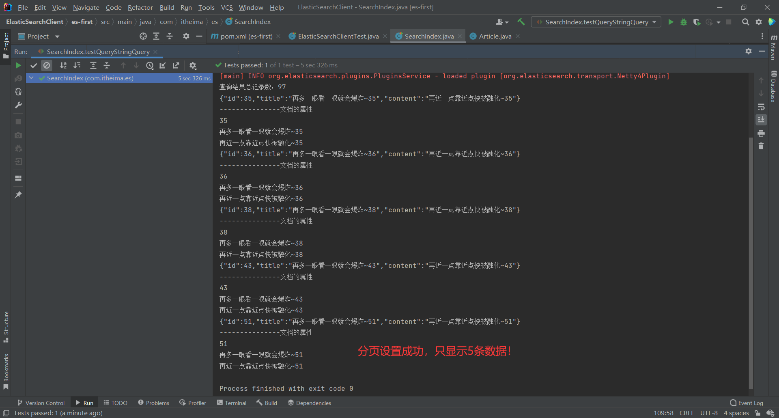
Task: Run the configuration with coverage
Action: 697,22
